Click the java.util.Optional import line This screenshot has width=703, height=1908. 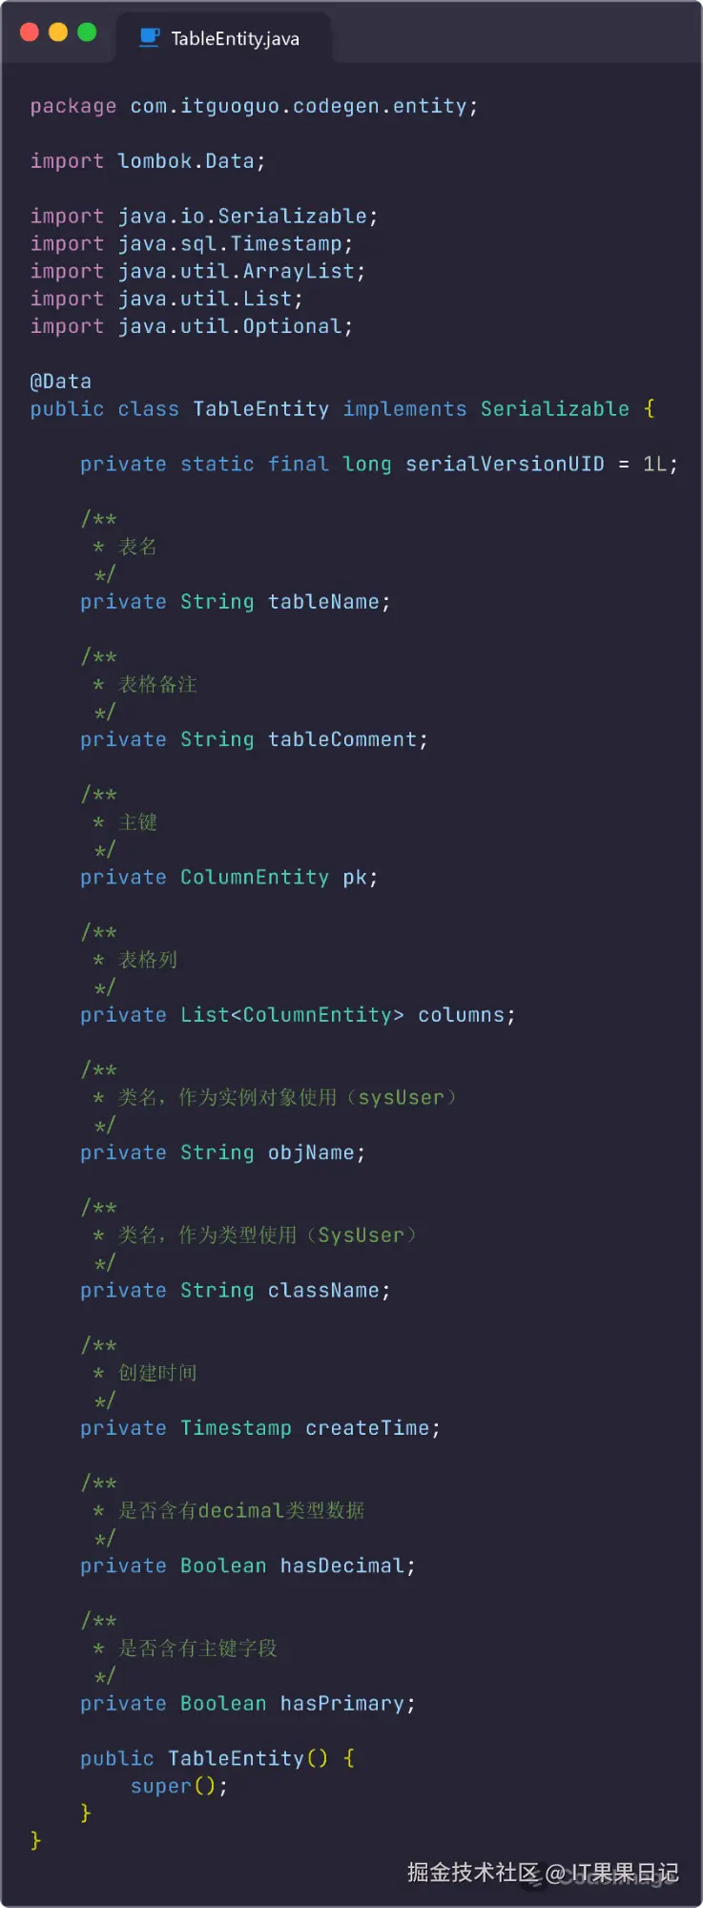[235, 326]
